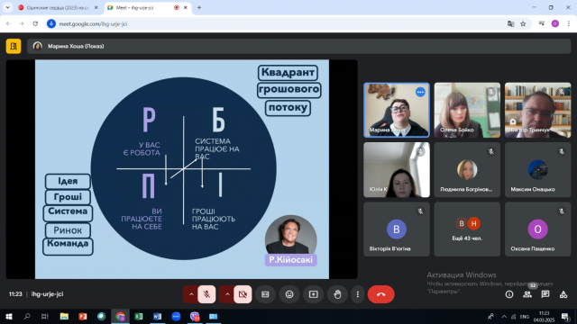View site information icon in address bar
This screenshot has width=577, height=324.
51,23
